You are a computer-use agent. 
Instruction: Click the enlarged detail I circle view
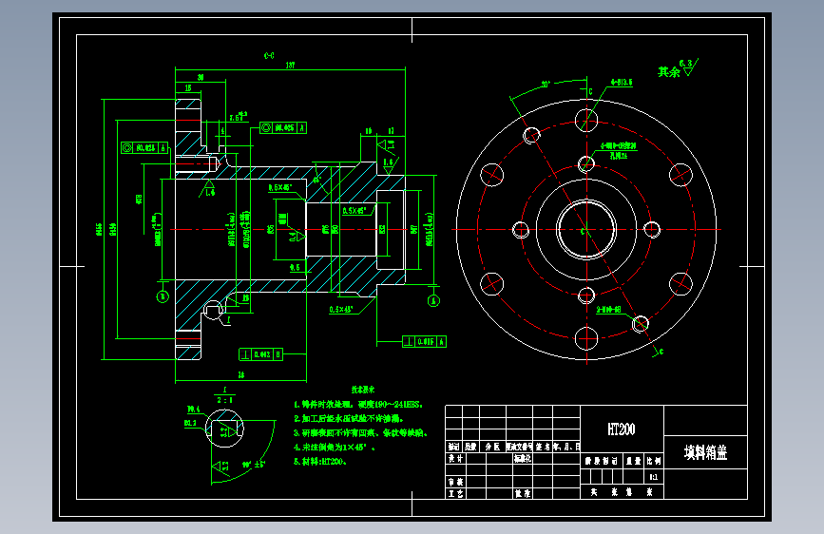pyautogui.click(x=225, y=429)
